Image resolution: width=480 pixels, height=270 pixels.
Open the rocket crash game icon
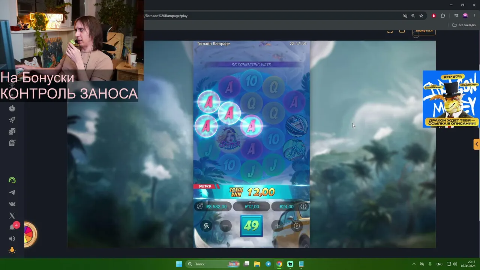[x=12, y=120]
